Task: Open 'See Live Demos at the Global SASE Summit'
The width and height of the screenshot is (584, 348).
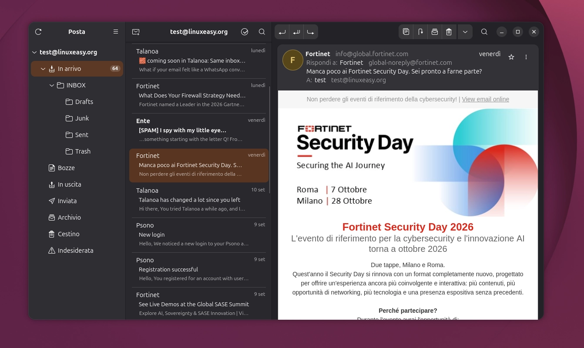Action: coord(199,303)
